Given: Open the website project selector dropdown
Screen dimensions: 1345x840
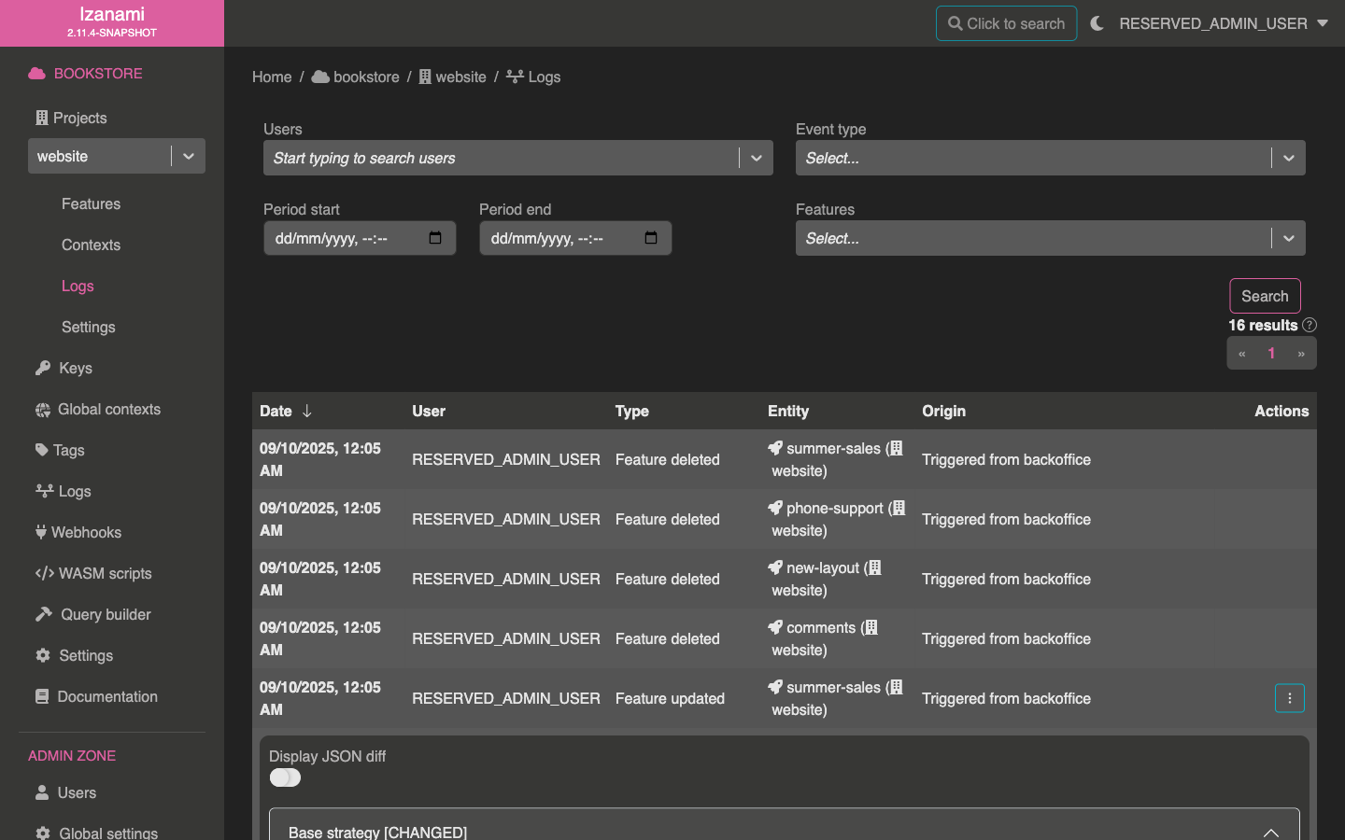Looking at the screenshot, I should pyautogui.click(x=189, y=157).
